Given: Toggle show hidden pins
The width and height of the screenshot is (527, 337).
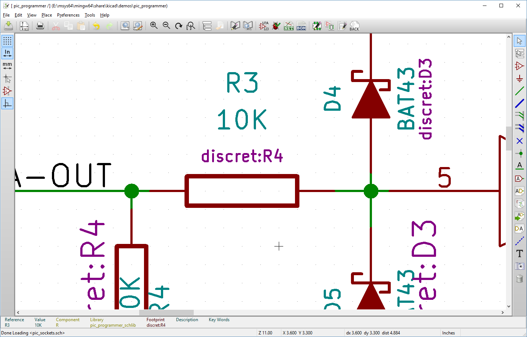Looking at the screenshot, I should pyautogui.click(x=7, y=91).
